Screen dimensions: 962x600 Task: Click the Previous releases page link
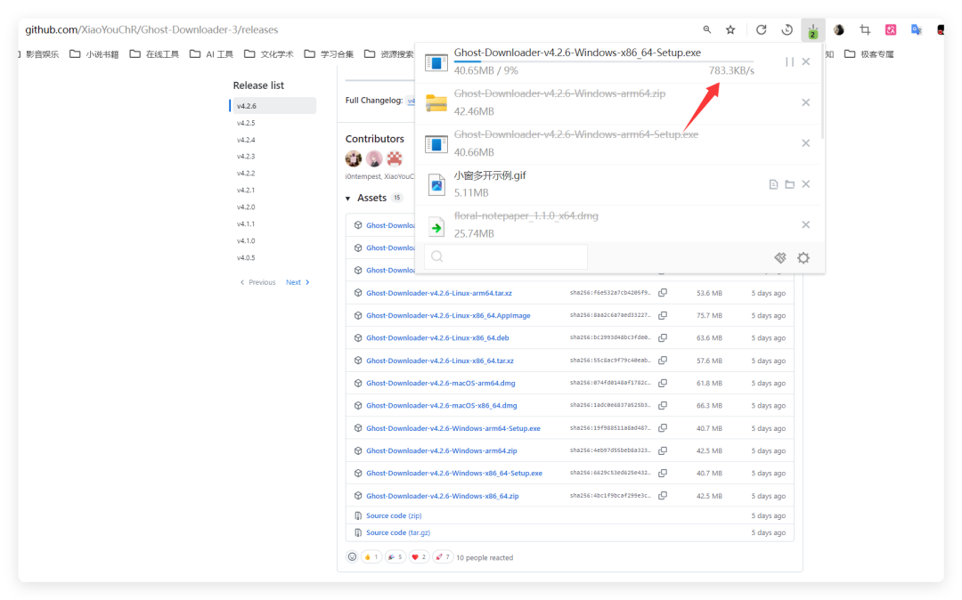pyautogui.click(x=257, y=282)
